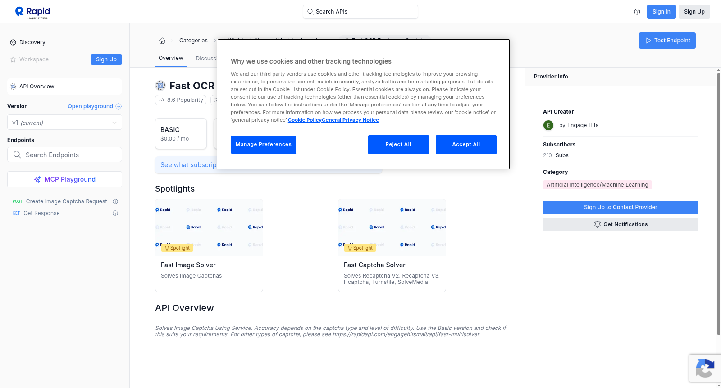Viewport: 721px width, 388px height.
Task: Click the Fast OCR API logo icon
Action: click(x=160, y=86)
